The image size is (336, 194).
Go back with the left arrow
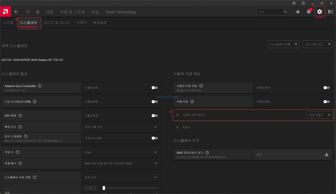point(16,12)
